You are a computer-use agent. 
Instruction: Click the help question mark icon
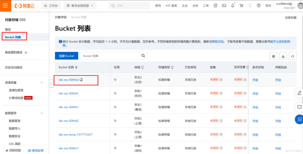point(259,6)
